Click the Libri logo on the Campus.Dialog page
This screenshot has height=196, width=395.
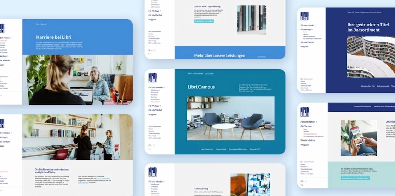tap(153, 172)
